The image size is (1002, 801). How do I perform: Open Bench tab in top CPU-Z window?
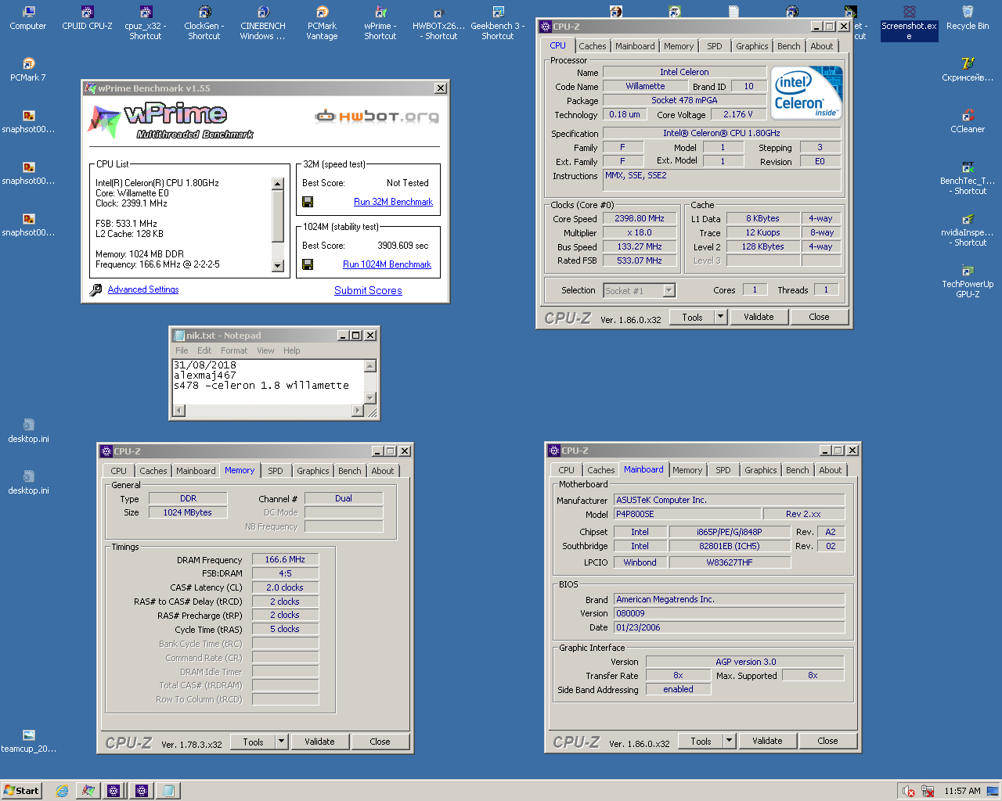[789, 46]
